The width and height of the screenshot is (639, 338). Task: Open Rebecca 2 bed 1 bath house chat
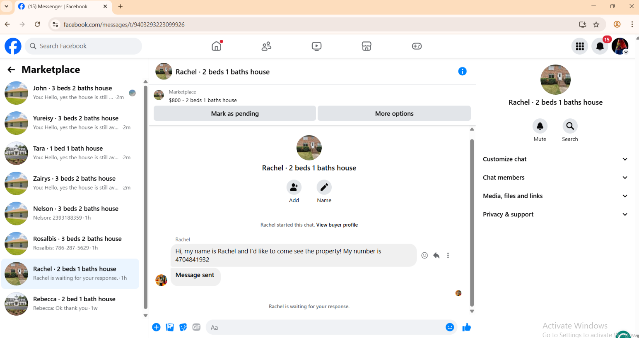tap(70, 304)
